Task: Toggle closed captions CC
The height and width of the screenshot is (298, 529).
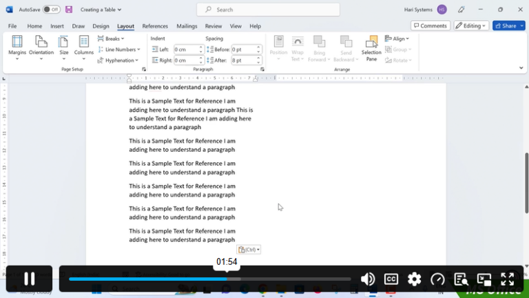Action: pos(391,279)
